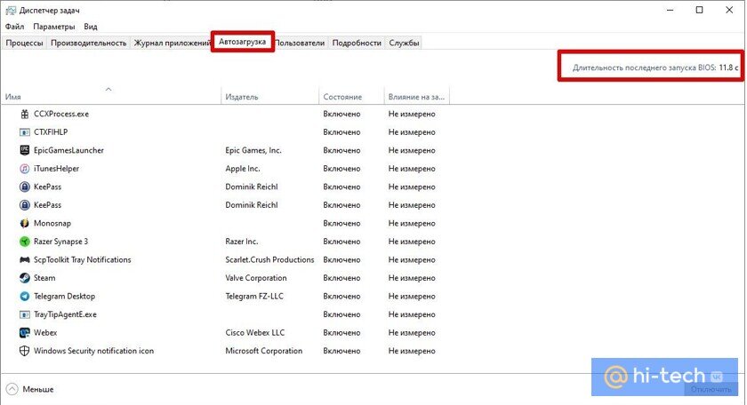
Task: Click the TrayTipAgentE.exe name text
Action: coord(65,314)
